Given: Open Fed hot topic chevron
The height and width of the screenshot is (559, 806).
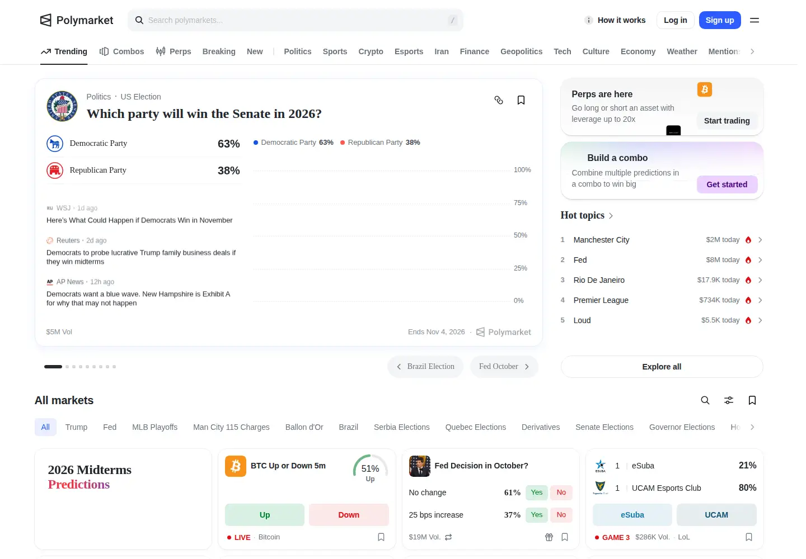Looking at the screenshot, I should coord(760,260).
